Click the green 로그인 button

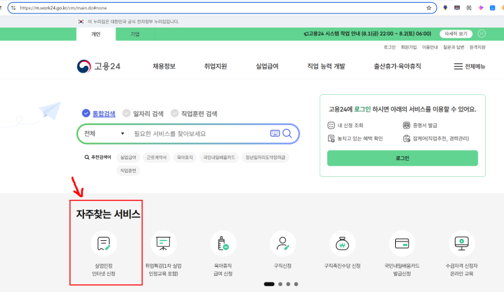coord(403,158)
